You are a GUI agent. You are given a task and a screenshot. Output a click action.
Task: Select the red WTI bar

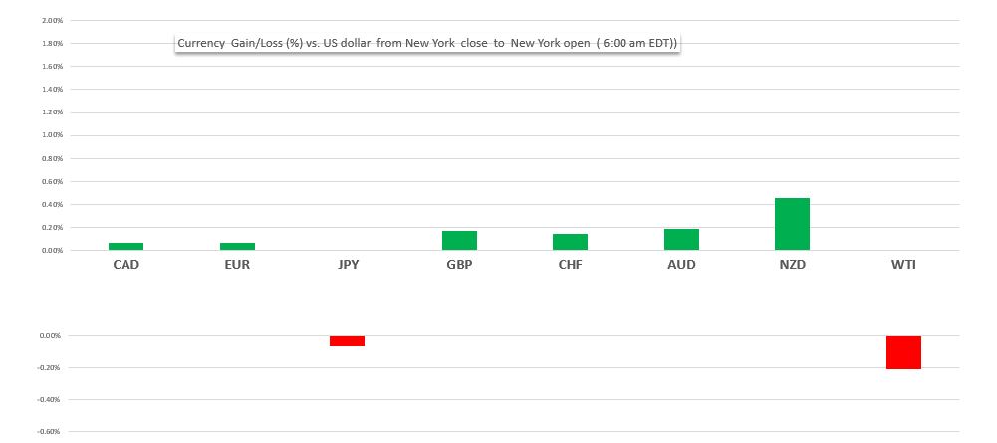(x=903, y=352)
